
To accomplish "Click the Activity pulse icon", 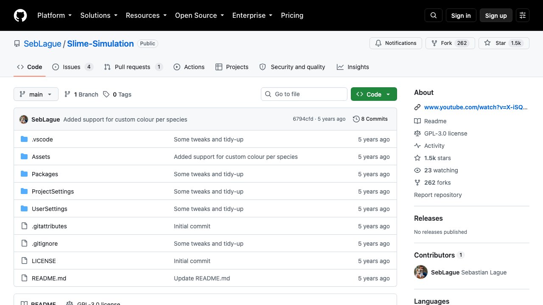I will (x=417, y=146).
